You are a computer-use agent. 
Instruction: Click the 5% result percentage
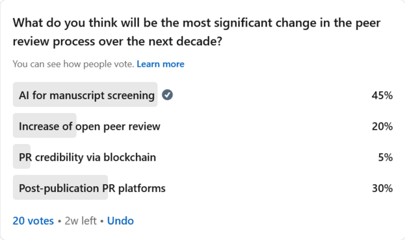[385, 158]
